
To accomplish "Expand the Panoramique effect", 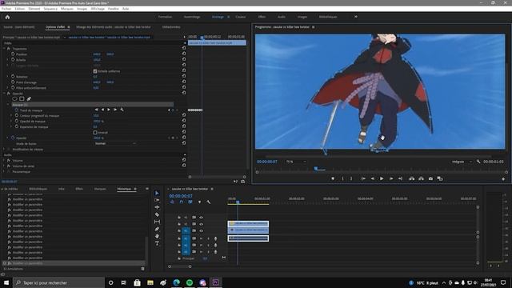I will [x=4, y=171].
